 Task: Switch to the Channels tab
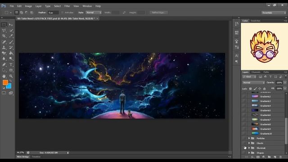[256, 72]
